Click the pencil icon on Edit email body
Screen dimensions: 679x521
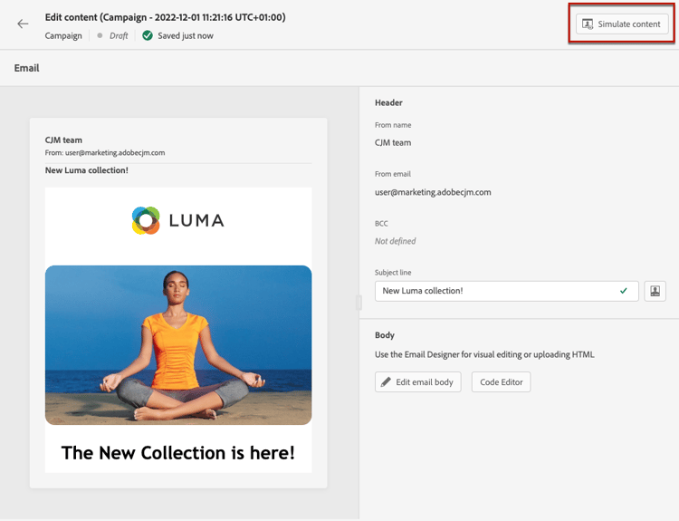point(386,381)
